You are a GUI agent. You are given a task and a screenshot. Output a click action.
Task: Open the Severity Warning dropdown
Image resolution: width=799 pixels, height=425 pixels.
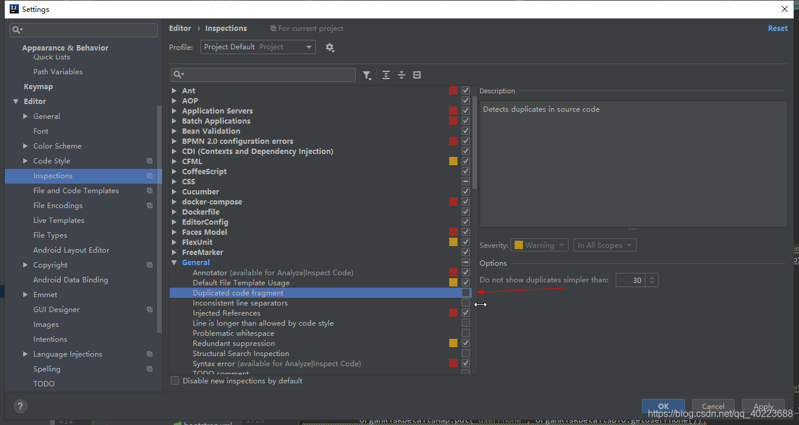pyautogui.click(x=539, y=245)
